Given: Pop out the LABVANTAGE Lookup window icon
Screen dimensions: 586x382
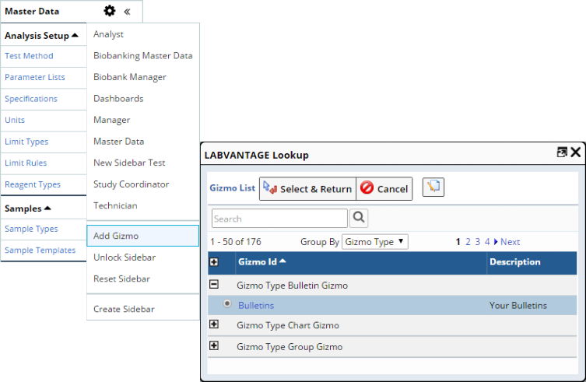Looking at the screenshot, I should tap(562, 152).
